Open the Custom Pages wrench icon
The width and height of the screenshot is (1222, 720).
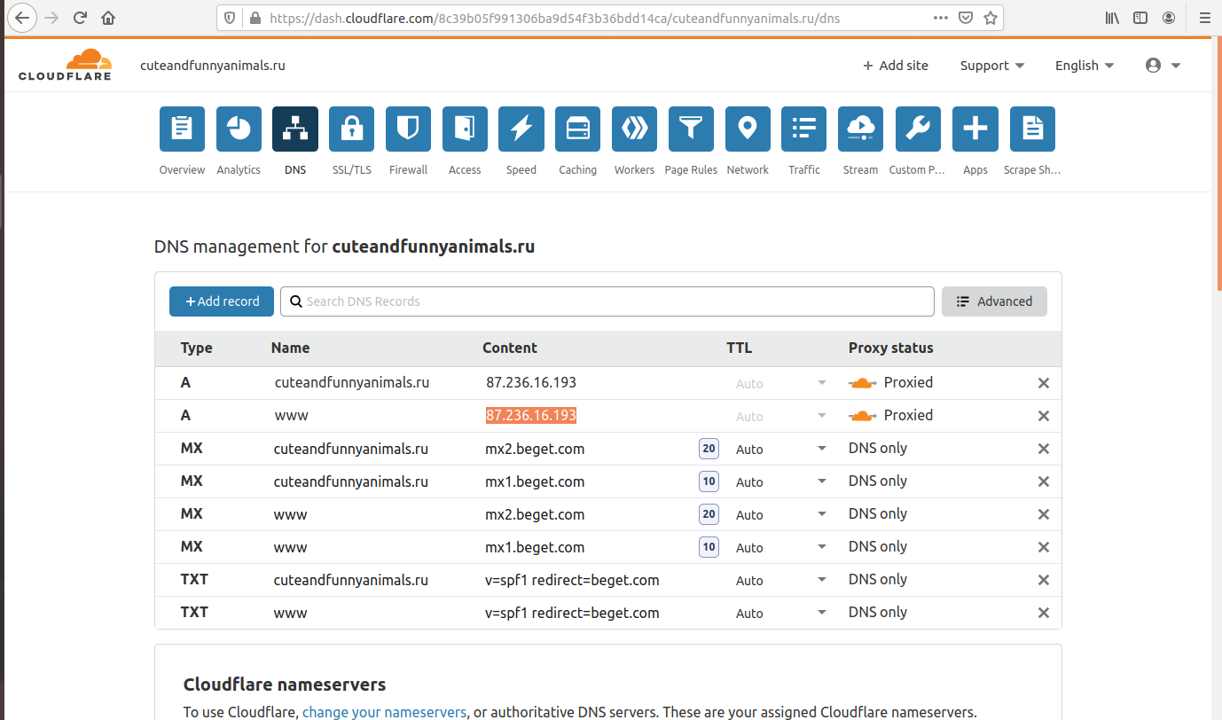(x=918, y=129)
